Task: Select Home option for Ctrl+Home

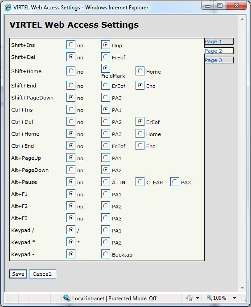Action: tap(140, 133)
